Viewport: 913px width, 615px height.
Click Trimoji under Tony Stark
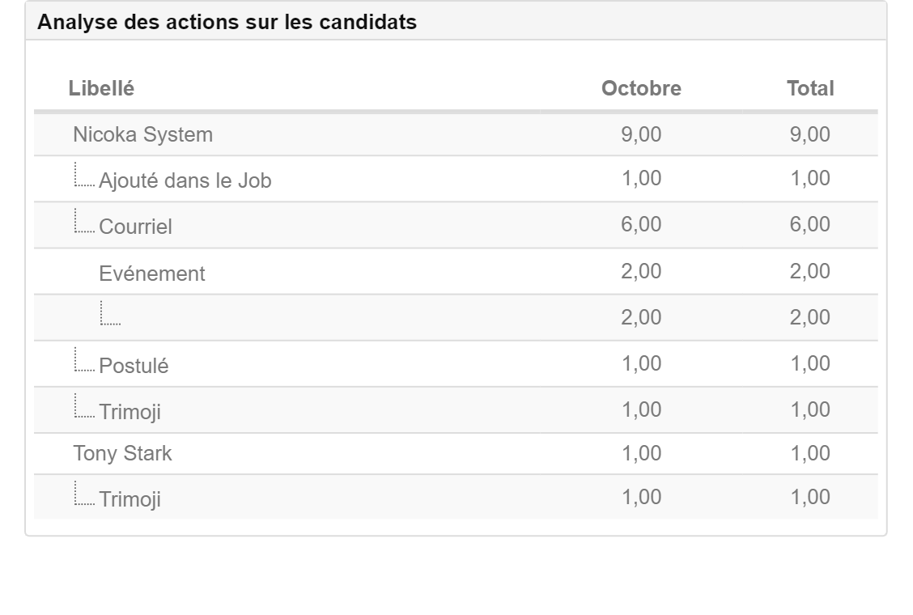tap(130, 499)
